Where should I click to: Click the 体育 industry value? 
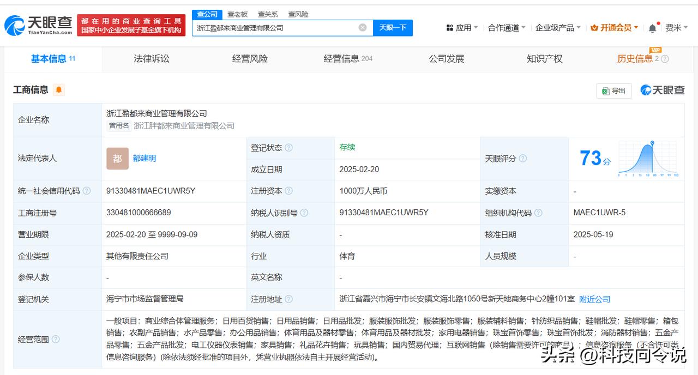click(x=347, y=256)
